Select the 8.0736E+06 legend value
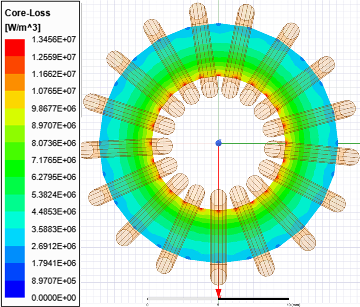Screen dimensions: 360x307 click(x=53, y=143)
